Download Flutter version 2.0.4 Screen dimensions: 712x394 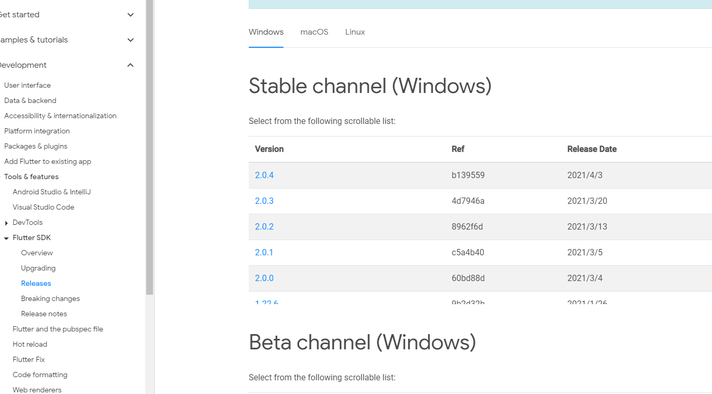[x=264, y=175]
